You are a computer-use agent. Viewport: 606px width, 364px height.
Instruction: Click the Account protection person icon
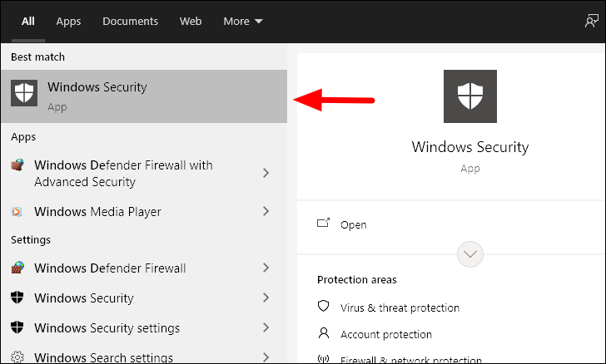[324, 332]
